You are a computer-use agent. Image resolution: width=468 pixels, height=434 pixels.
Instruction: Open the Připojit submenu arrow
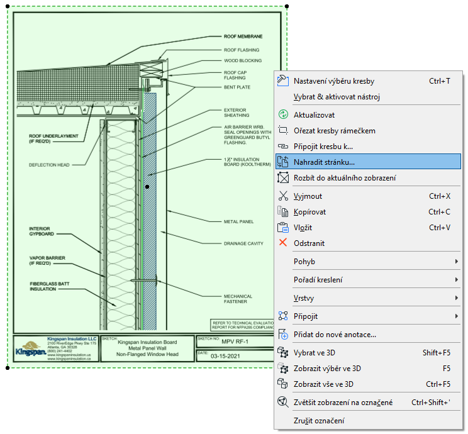pyautogui.click(x=457, y=316)
